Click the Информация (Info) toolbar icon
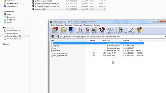166x93 pixels. point(111,30)
